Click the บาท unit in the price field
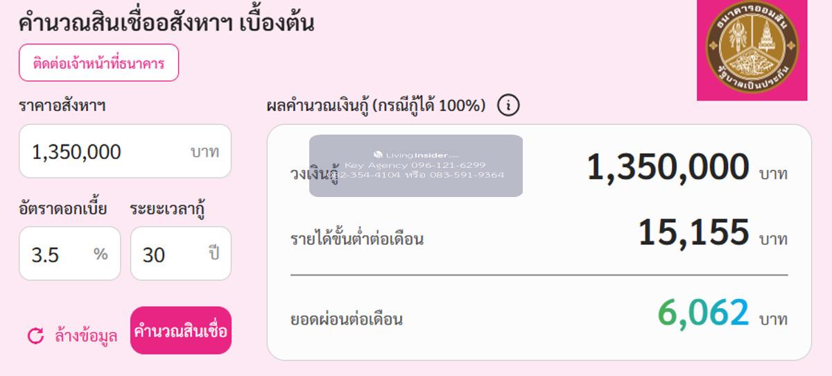 [205, 152]
